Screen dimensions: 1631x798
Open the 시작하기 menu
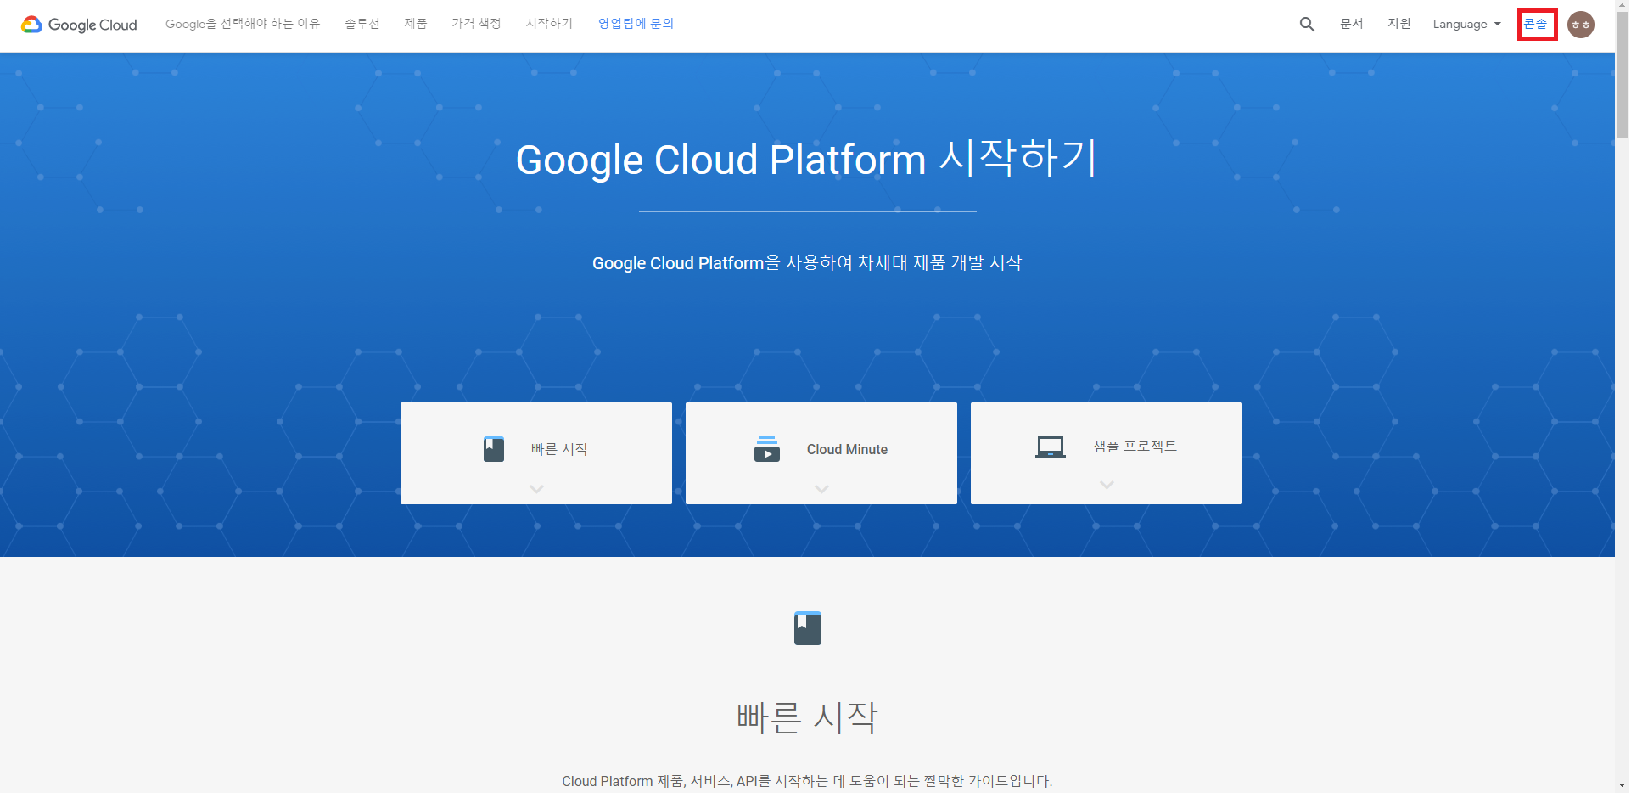[x=549, y=24]
